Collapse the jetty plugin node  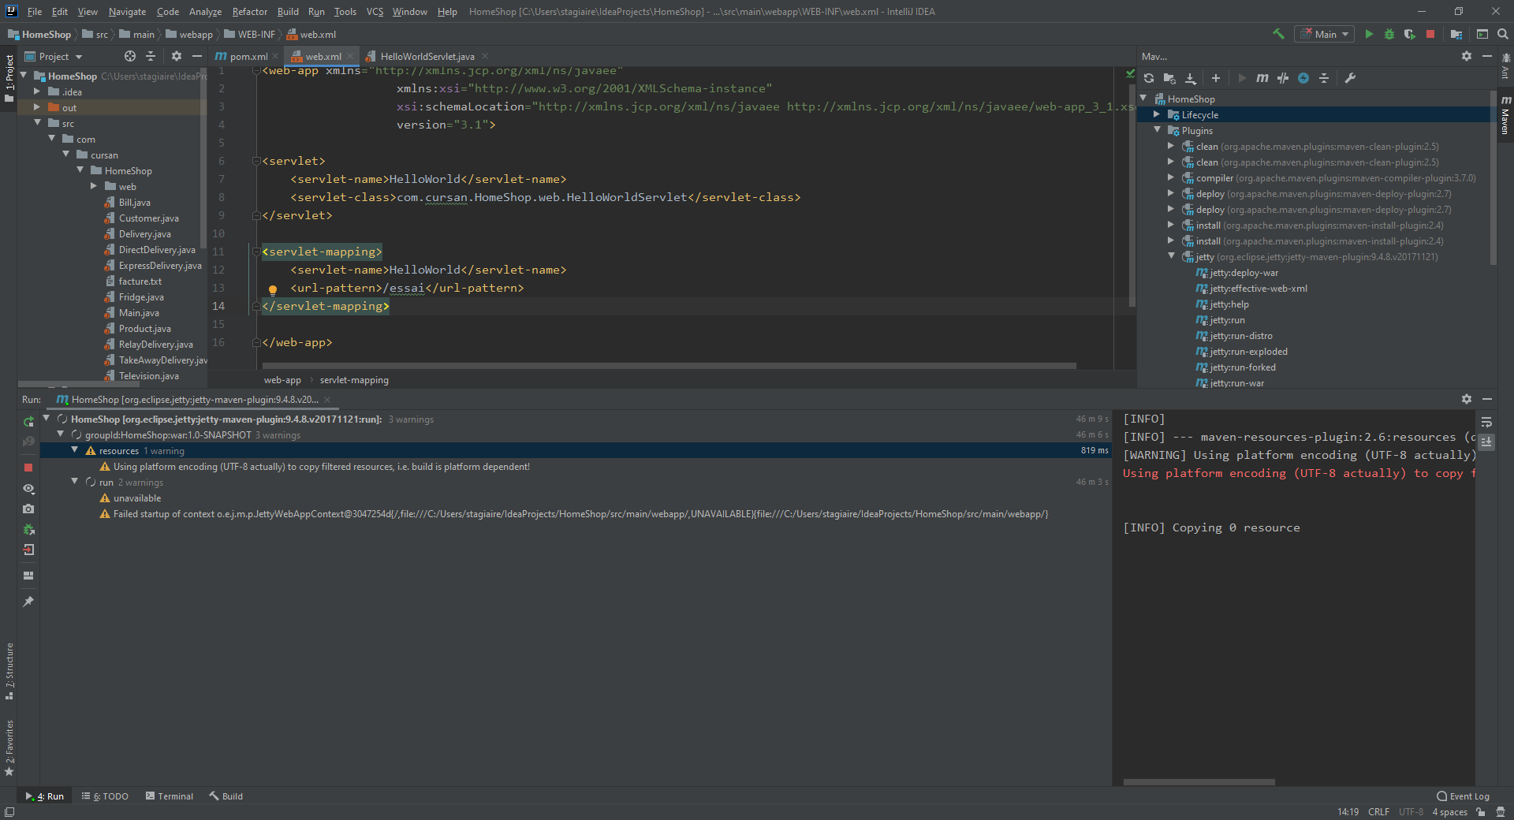point(1171,257)
